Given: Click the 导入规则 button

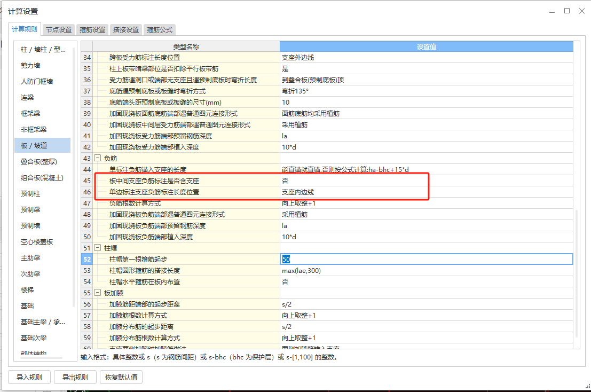Looking at the screenshot, I should tap(29, 377).
